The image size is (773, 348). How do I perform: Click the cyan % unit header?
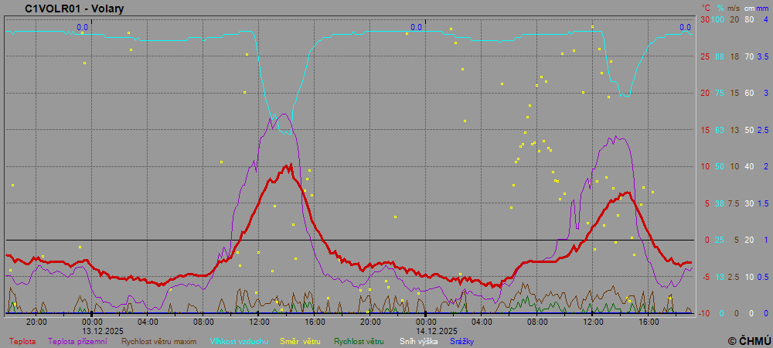[x=720, y=8]
